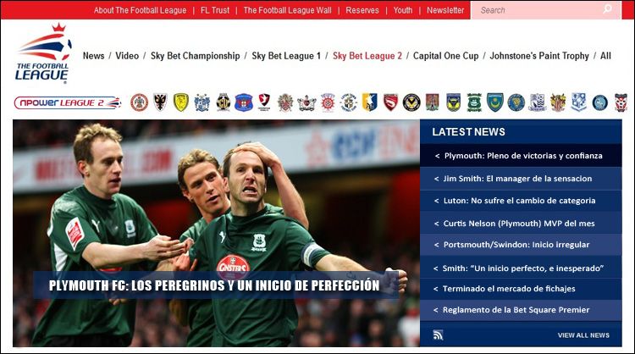
Task: Select Sky Bet League 2
Action: click(x=367, y=56)
